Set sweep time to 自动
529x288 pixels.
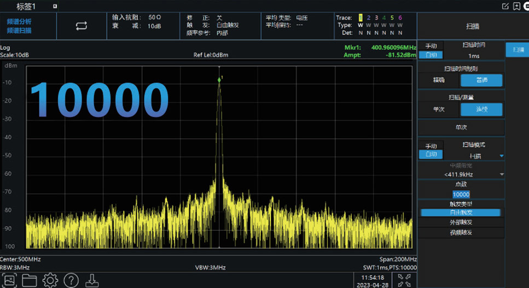431,55
